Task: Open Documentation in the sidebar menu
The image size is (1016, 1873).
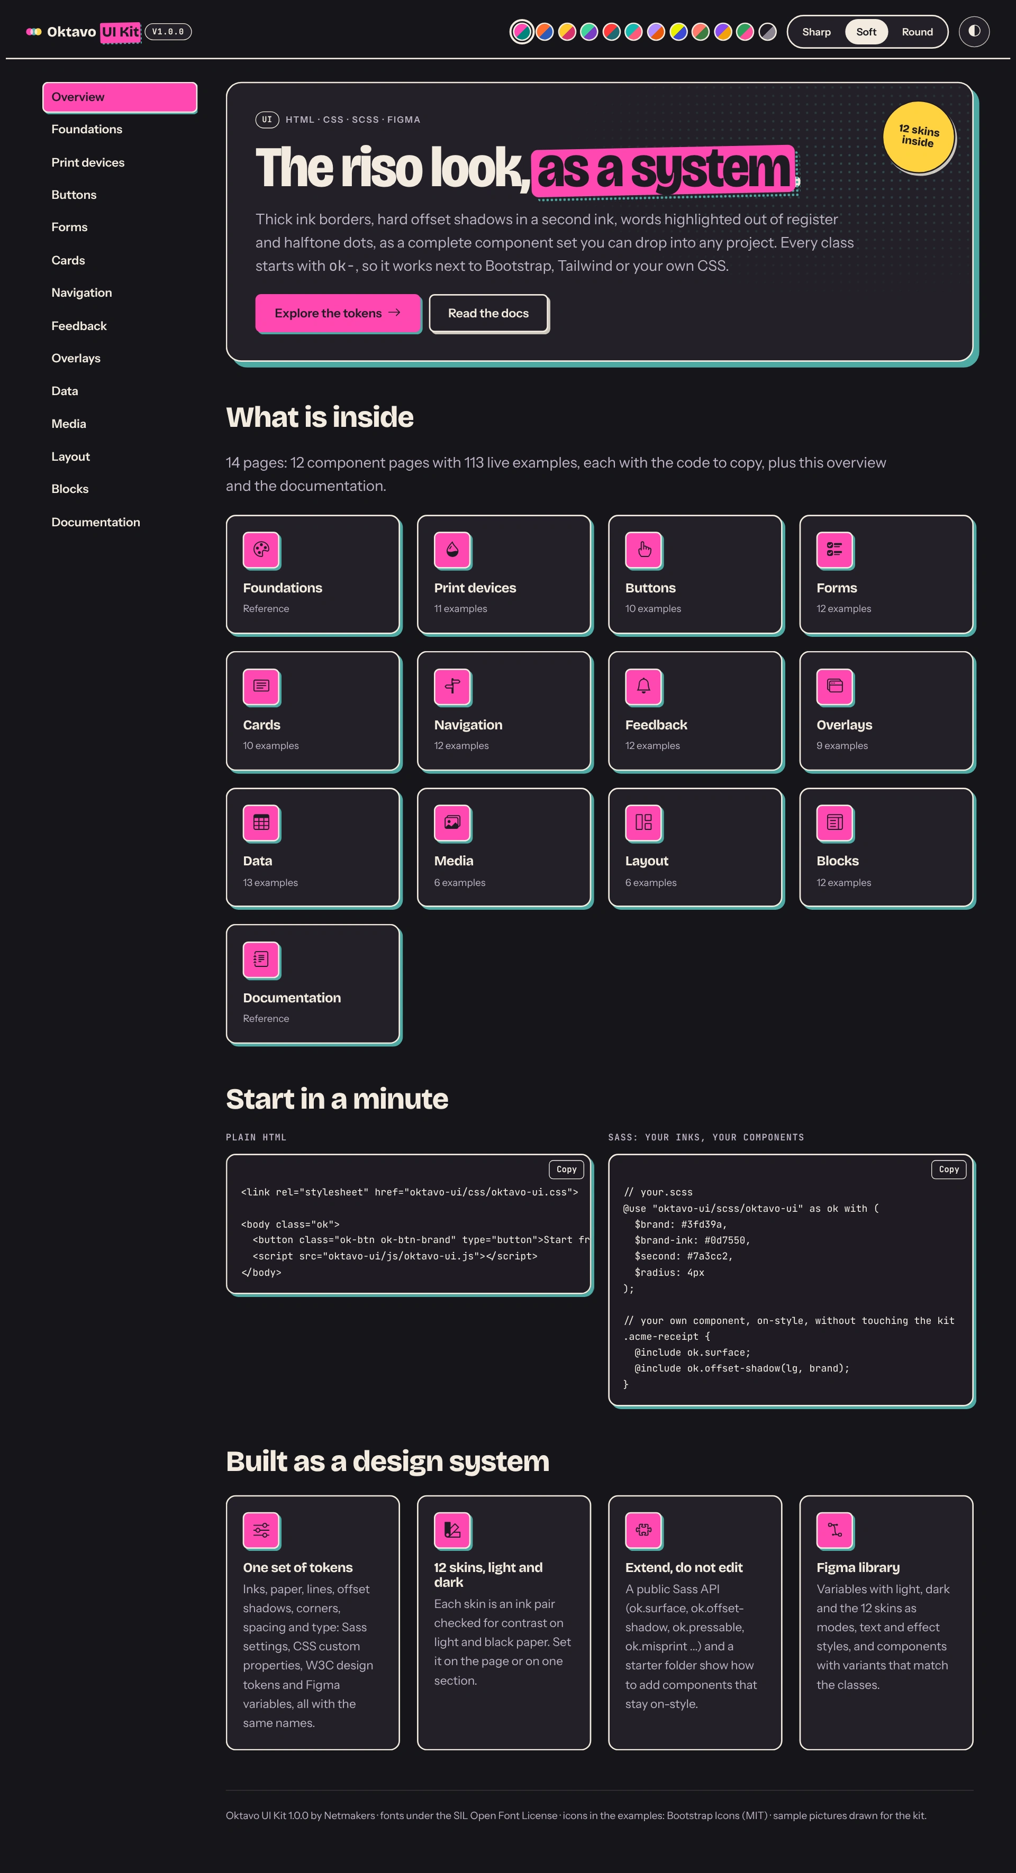Action: pyautogui.click(x=120, y=522)
